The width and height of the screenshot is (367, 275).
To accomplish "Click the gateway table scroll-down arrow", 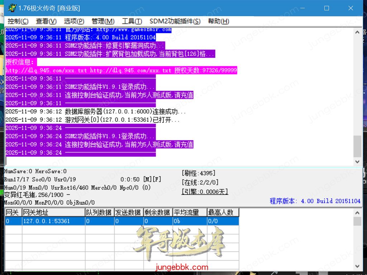I will click(357, 266).
